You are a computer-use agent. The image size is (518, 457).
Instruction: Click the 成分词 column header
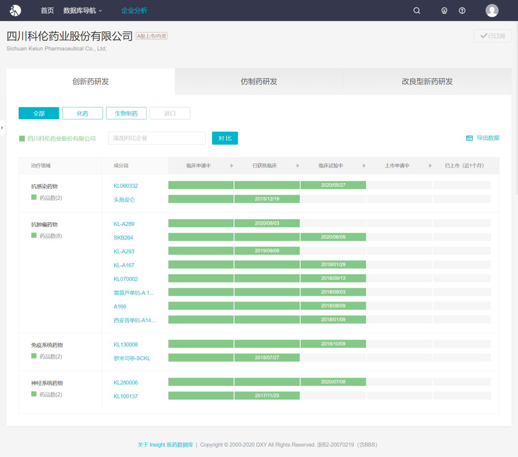121,166
